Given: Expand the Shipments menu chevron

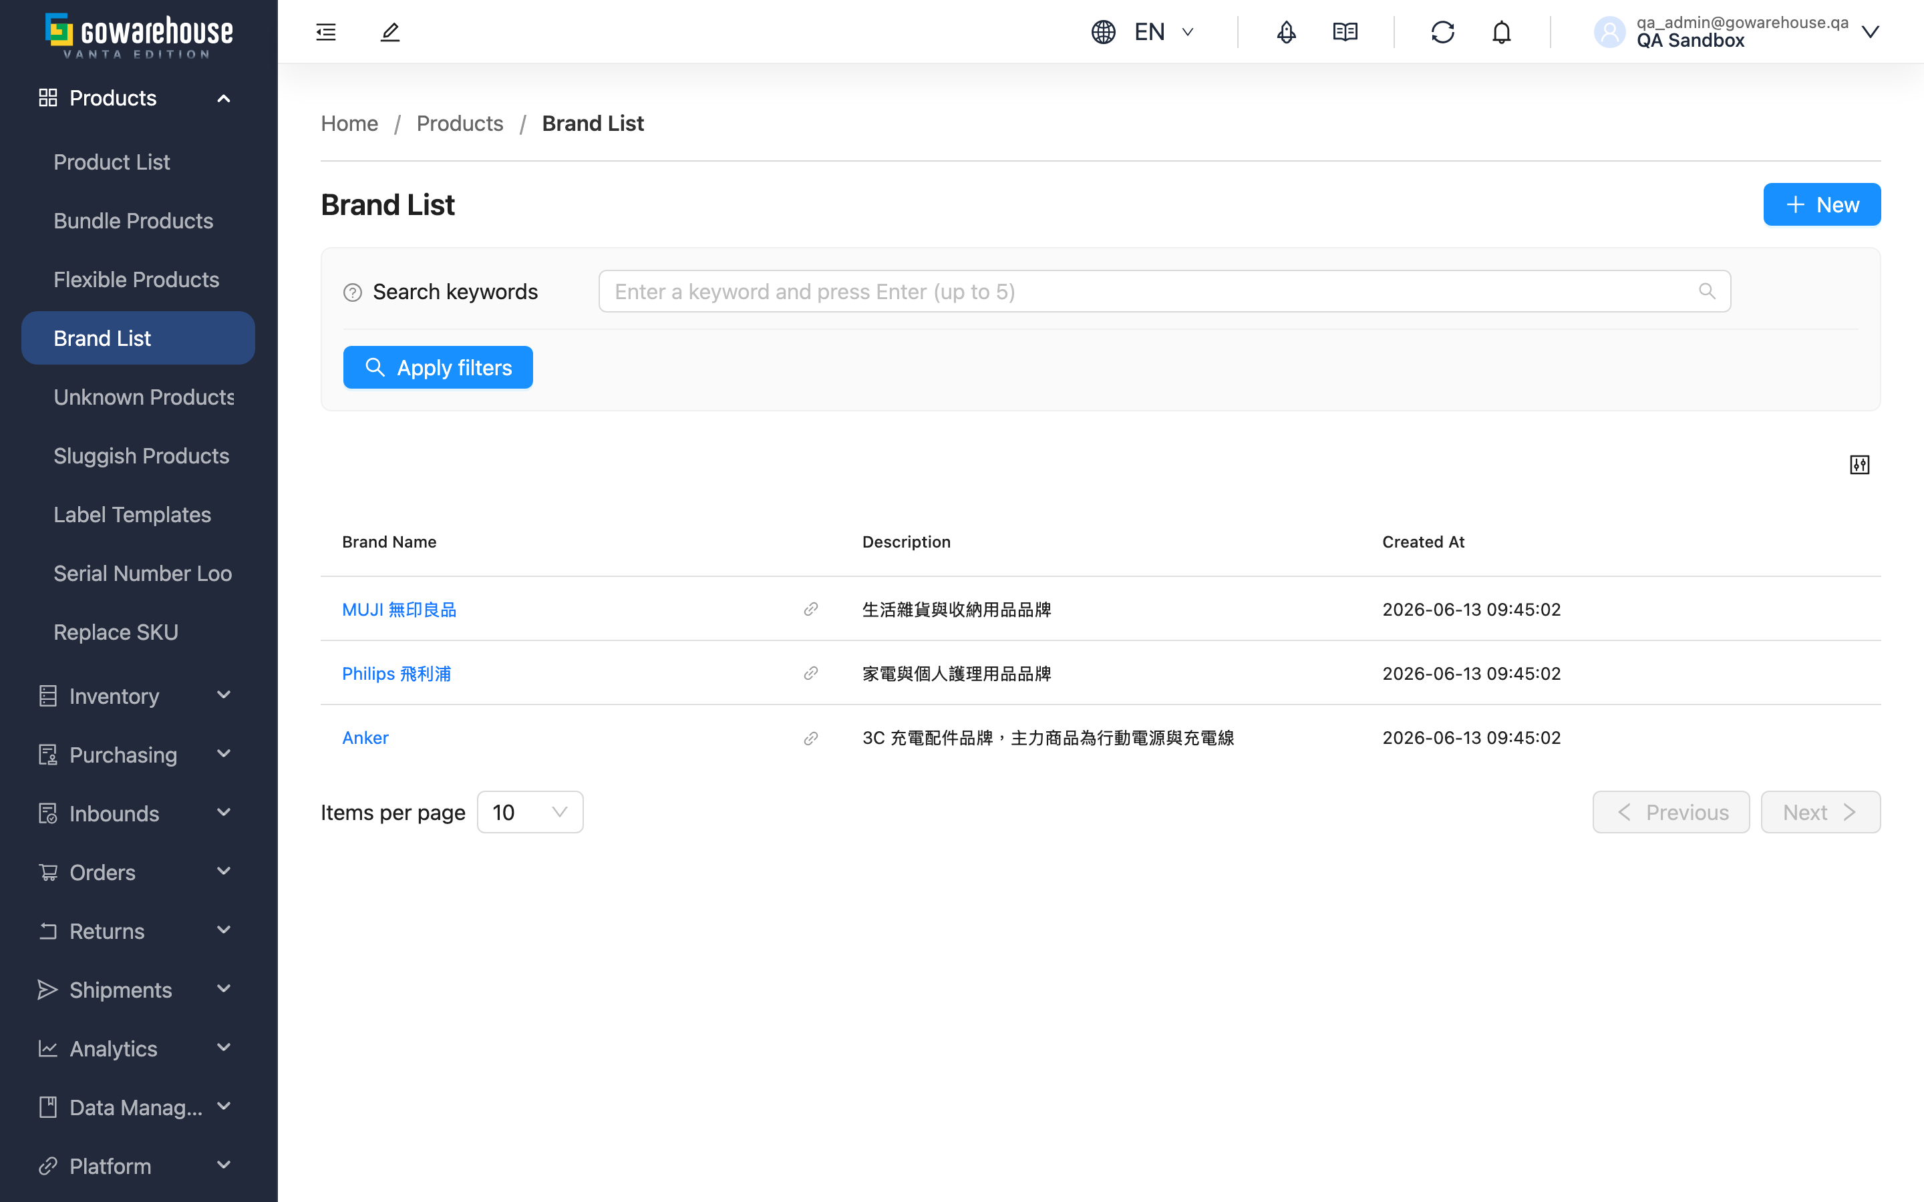Looking at the screenshot, I should [223, 989].
